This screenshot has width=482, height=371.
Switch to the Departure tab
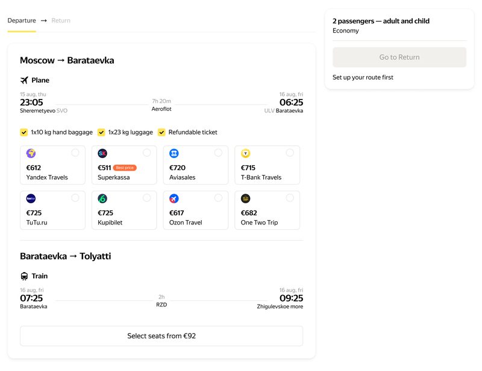(22, 21)
